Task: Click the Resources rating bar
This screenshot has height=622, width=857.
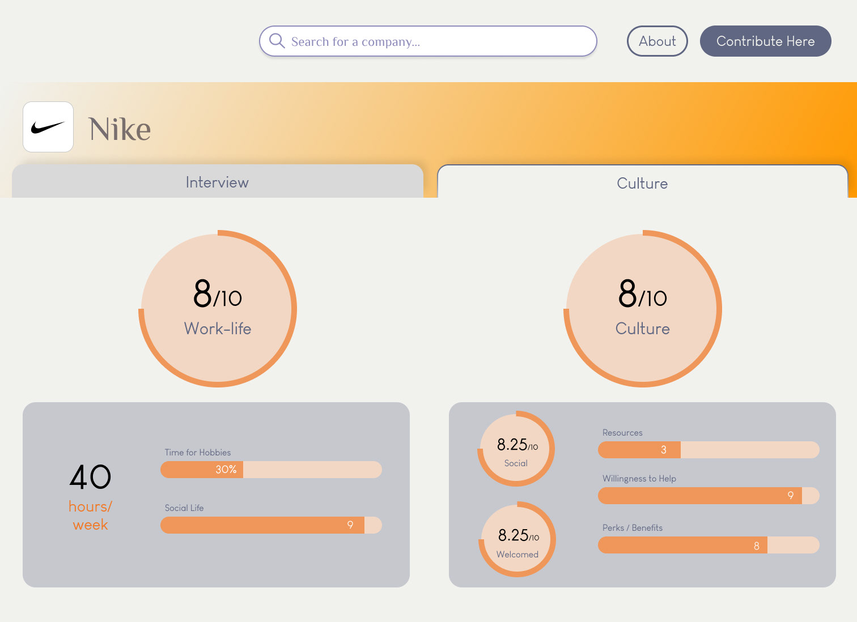Action: point(708,450)
